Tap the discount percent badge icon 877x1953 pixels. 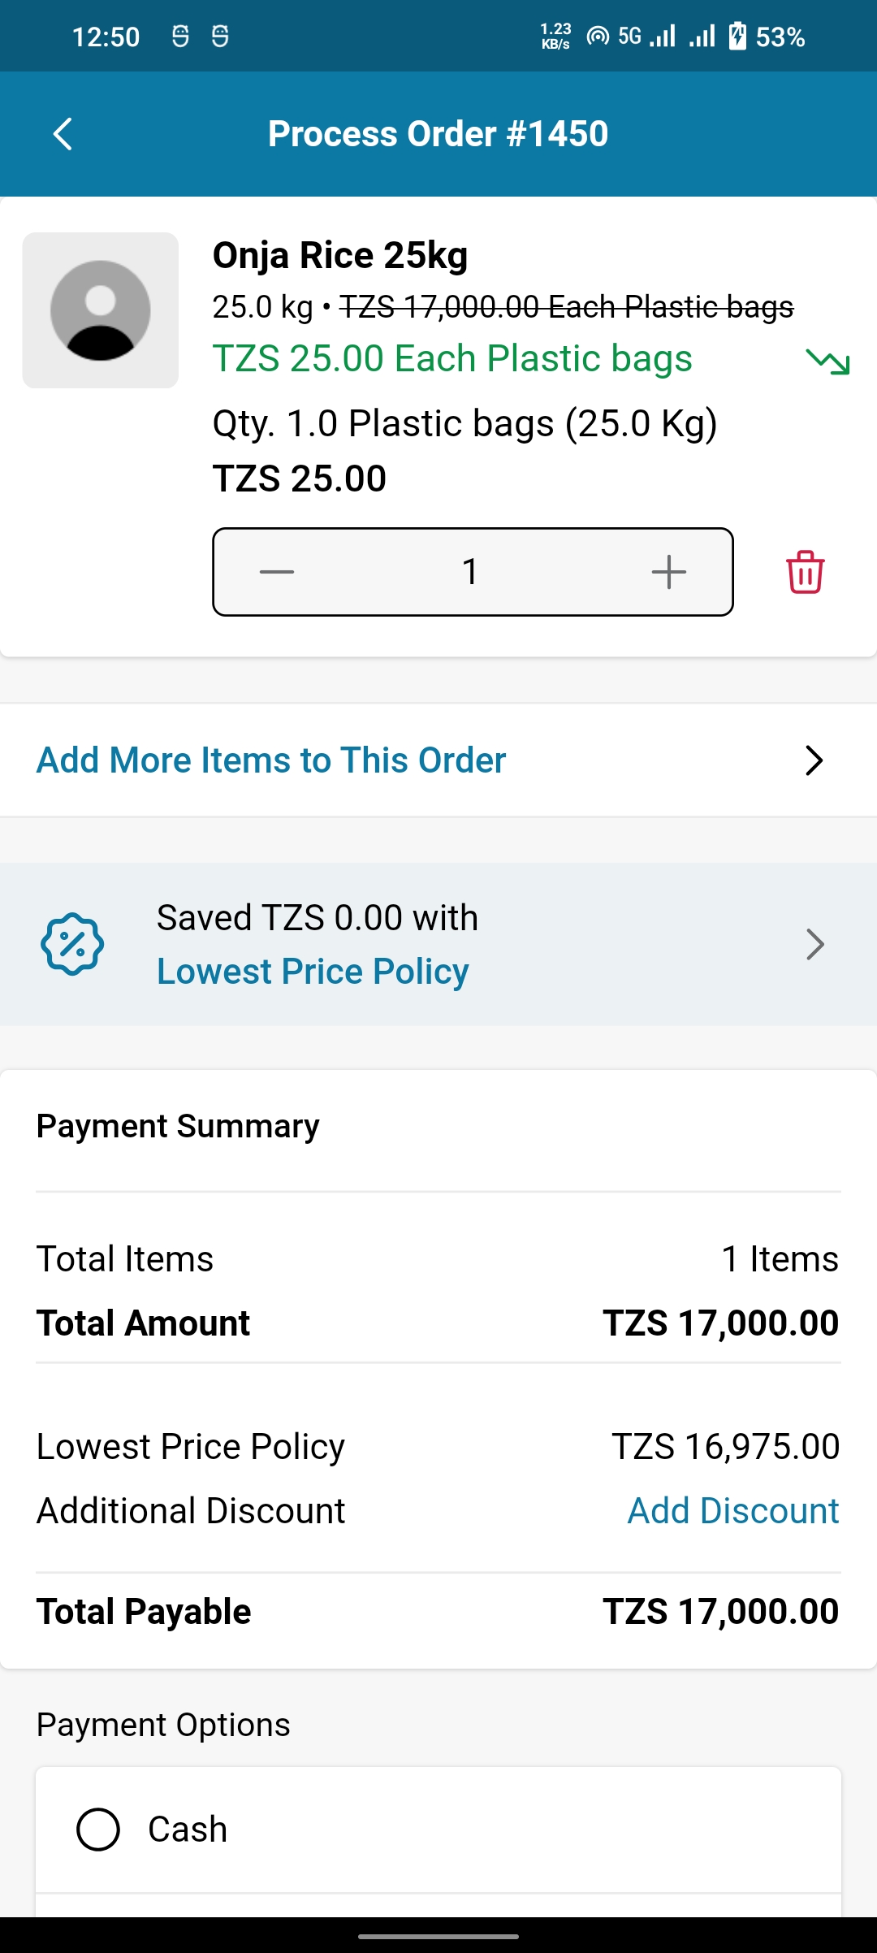pyautogui.click(x=72, y=944)
